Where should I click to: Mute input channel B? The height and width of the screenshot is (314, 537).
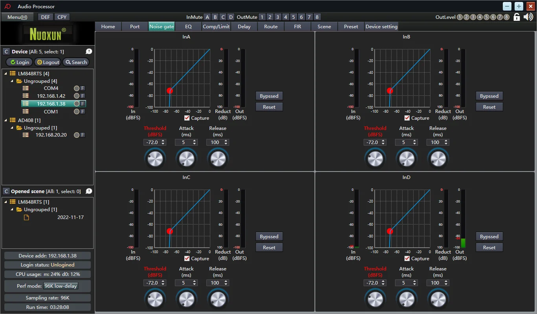point(215,17)
